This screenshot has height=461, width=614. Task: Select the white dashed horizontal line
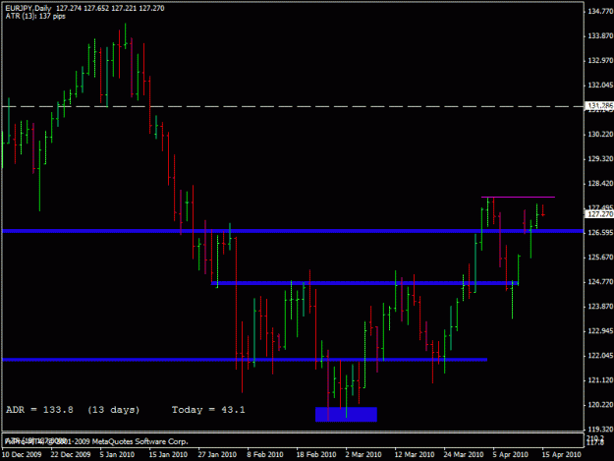point(293,106)
